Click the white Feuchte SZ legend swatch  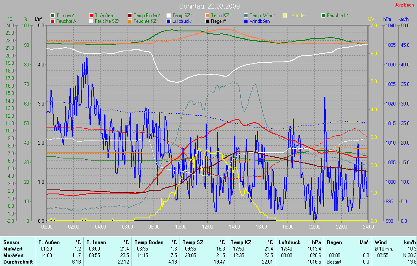pyautogui.click(x=91, y=21)
